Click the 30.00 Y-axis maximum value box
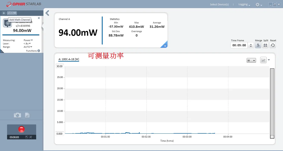 click(x=59, y=66)
